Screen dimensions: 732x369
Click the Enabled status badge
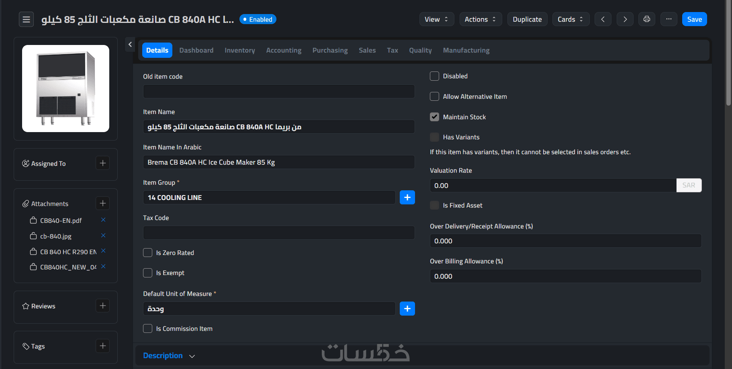pyautogui.click(x=258, y=19)
